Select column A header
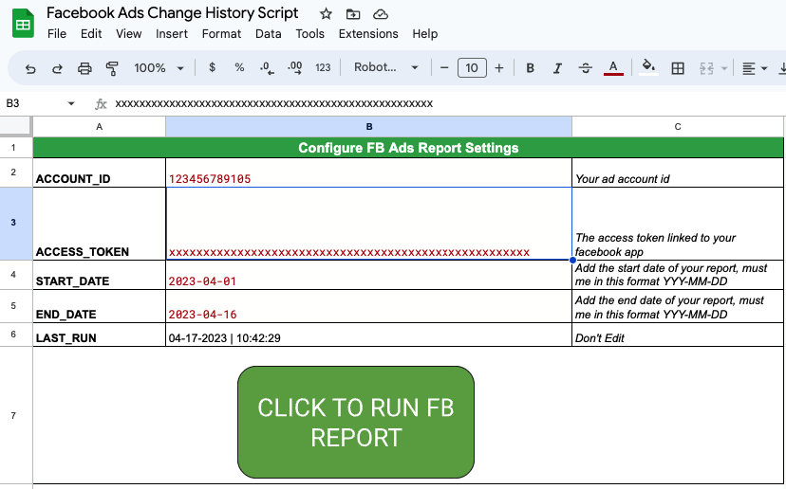Image resolution: width=786 pixels, height=489 pixels. [100, 127]
